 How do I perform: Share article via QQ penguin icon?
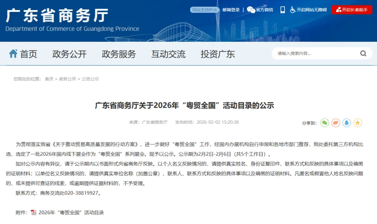pyautogui.click(x=346, y=123)
